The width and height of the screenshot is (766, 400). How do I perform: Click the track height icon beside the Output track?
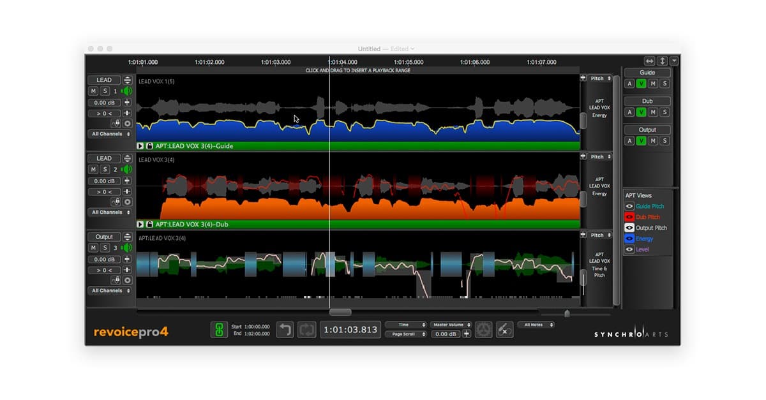(x=128, y=237)
